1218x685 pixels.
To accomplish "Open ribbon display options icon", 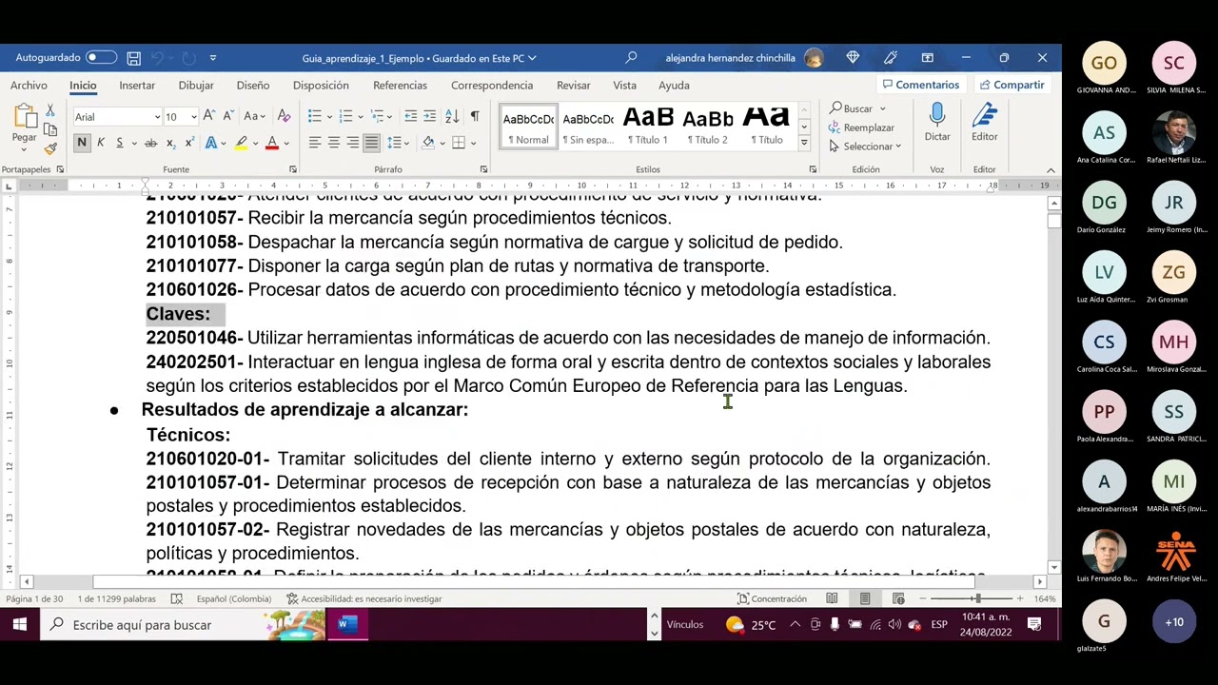I will click(928, 58).
